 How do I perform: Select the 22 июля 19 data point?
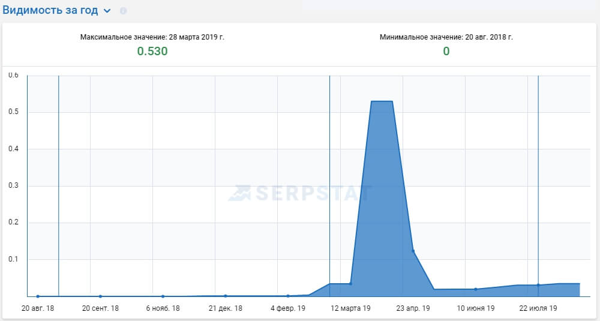(538, 285)
